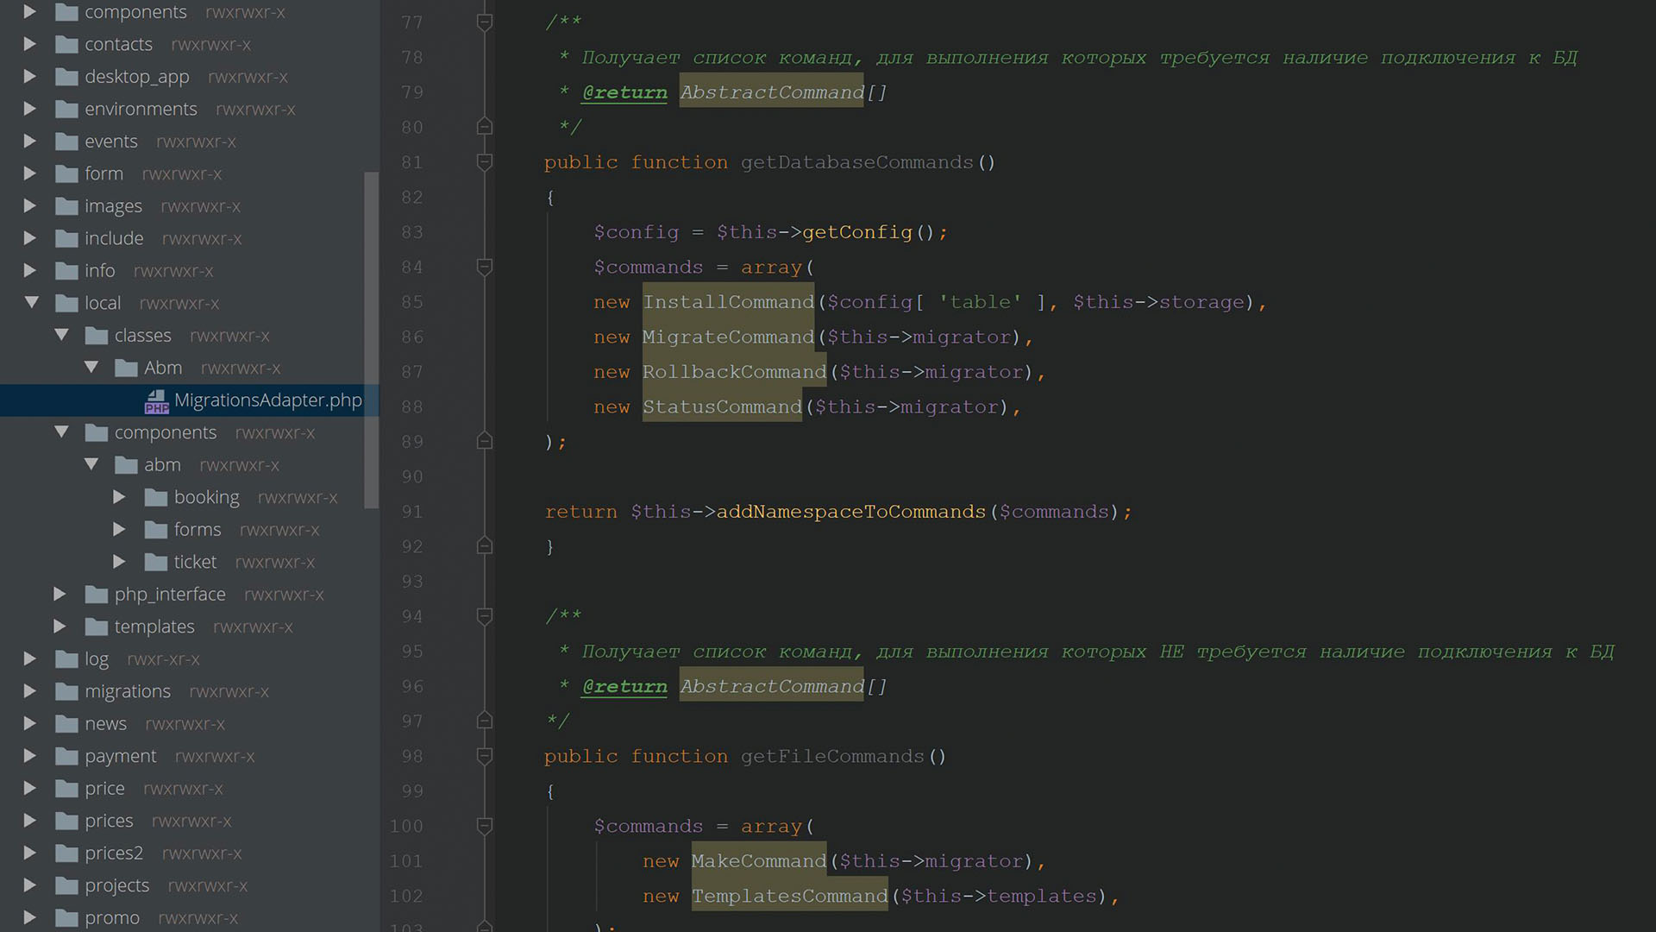Click the project tree vertical scrollbar

372,340
